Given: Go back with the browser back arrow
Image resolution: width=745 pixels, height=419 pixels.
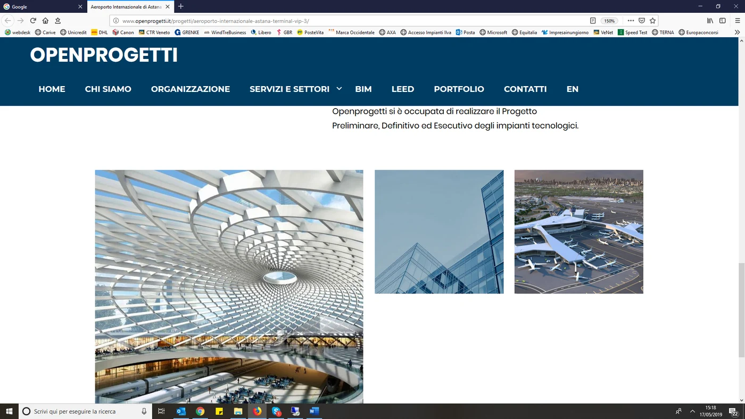Looking at the screenshot, I should [x=8, y=21].
